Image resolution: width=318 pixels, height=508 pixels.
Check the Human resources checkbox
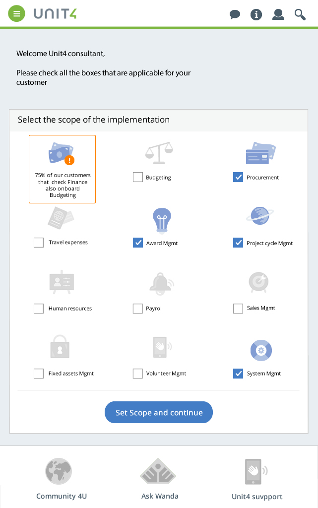(x=39, y=309)
